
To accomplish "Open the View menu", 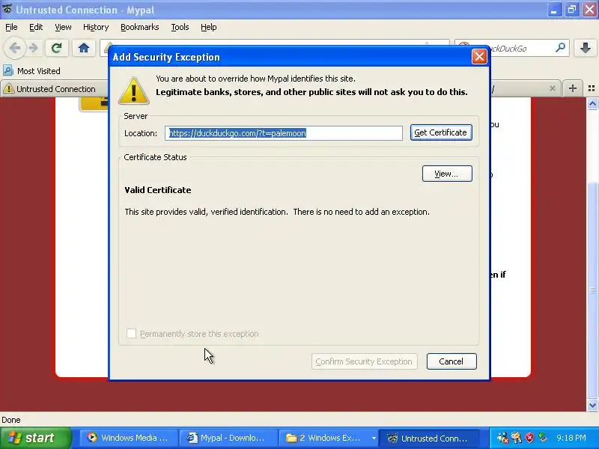I will coord(63,27).
